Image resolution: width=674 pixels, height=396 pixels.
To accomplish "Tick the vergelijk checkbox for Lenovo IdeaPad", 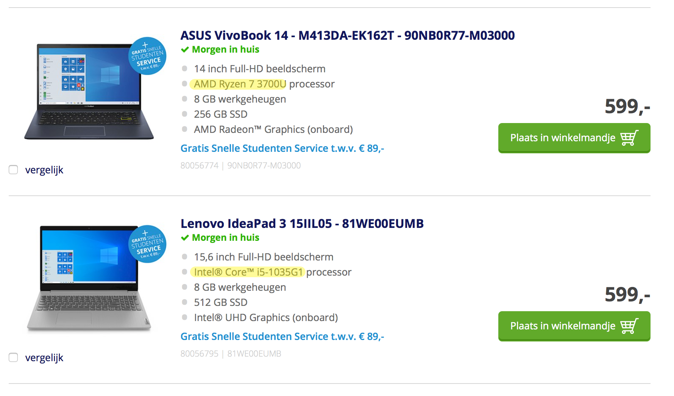I will (x=13, y=357).
